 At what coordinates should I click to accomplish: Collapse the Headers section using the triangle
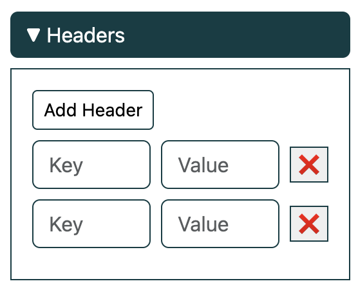click(33, 35)
